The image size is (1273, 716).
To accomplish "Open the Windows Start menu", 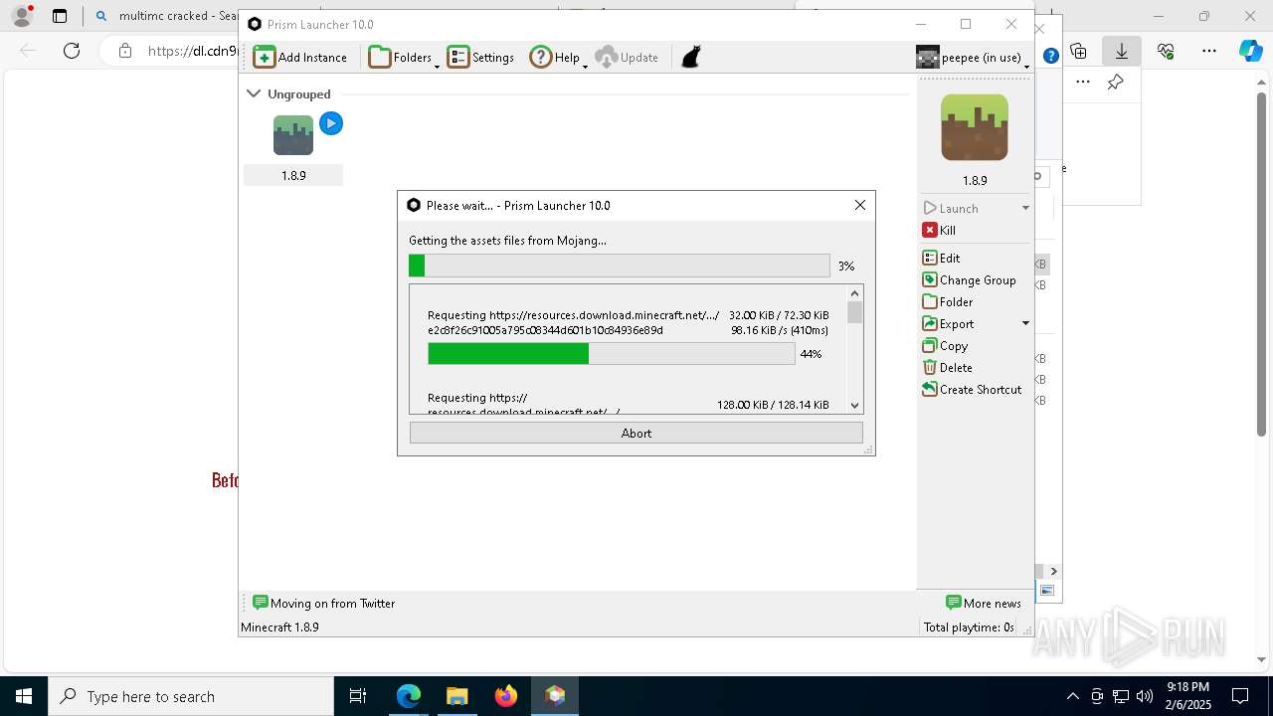I will (x=24, y=696).
